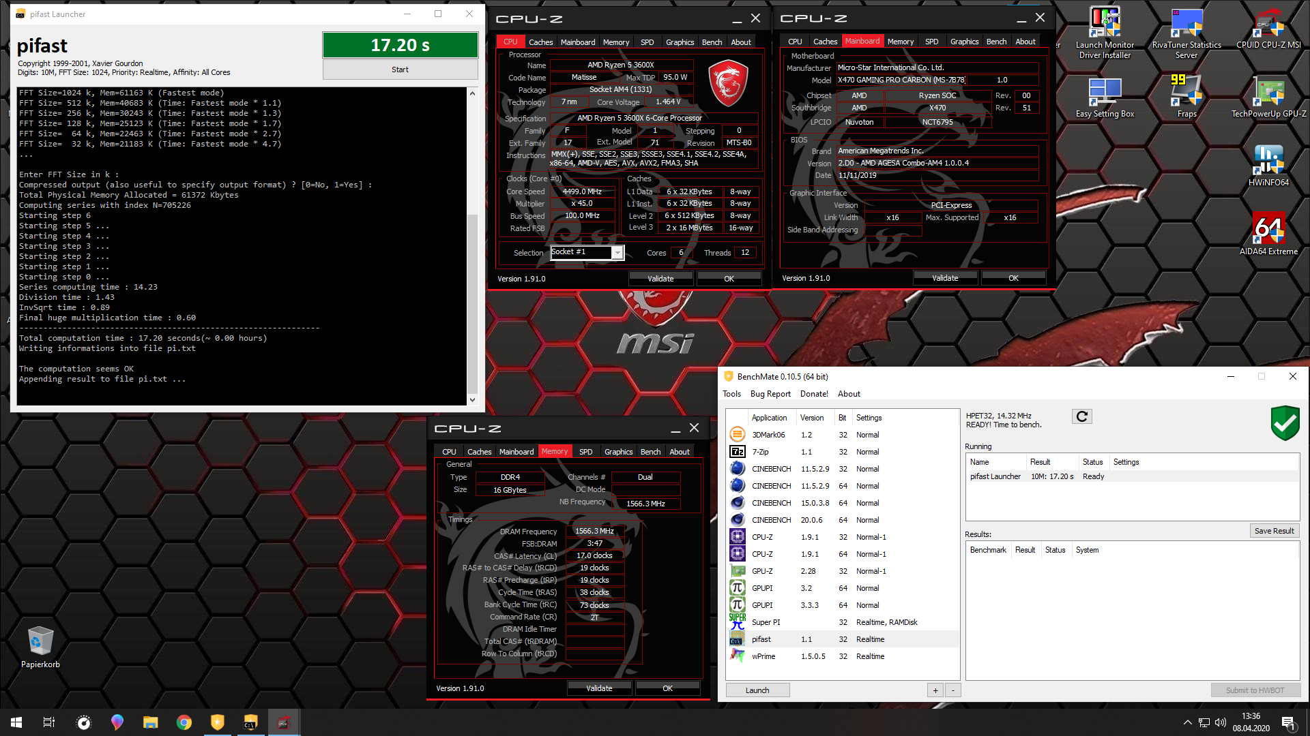Click the pifast console scrollbar thumb
Image resolution: width=1310 pixels, height=736 pixels.
tap(472, 303)
